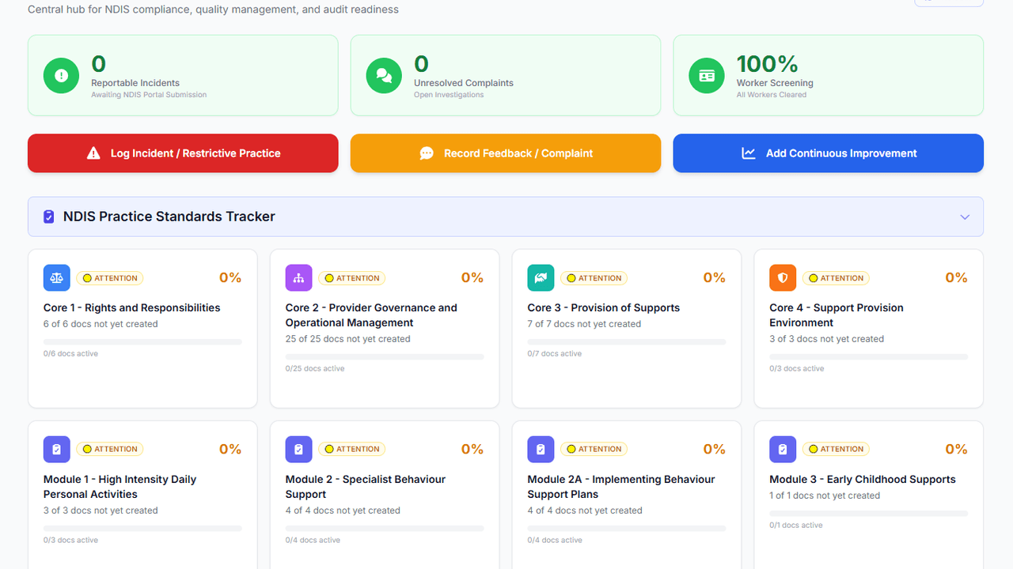Click '0/7 docs active' text
1013x569 pixels.
555,354
